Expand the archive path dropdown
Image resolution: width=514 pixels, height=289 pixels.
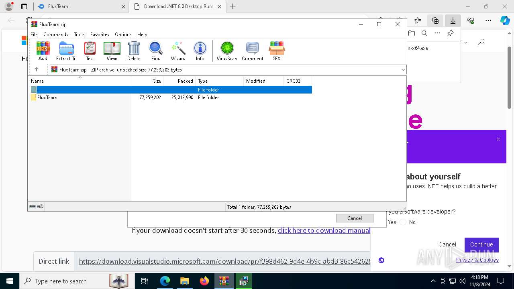[x=403, y=69]
